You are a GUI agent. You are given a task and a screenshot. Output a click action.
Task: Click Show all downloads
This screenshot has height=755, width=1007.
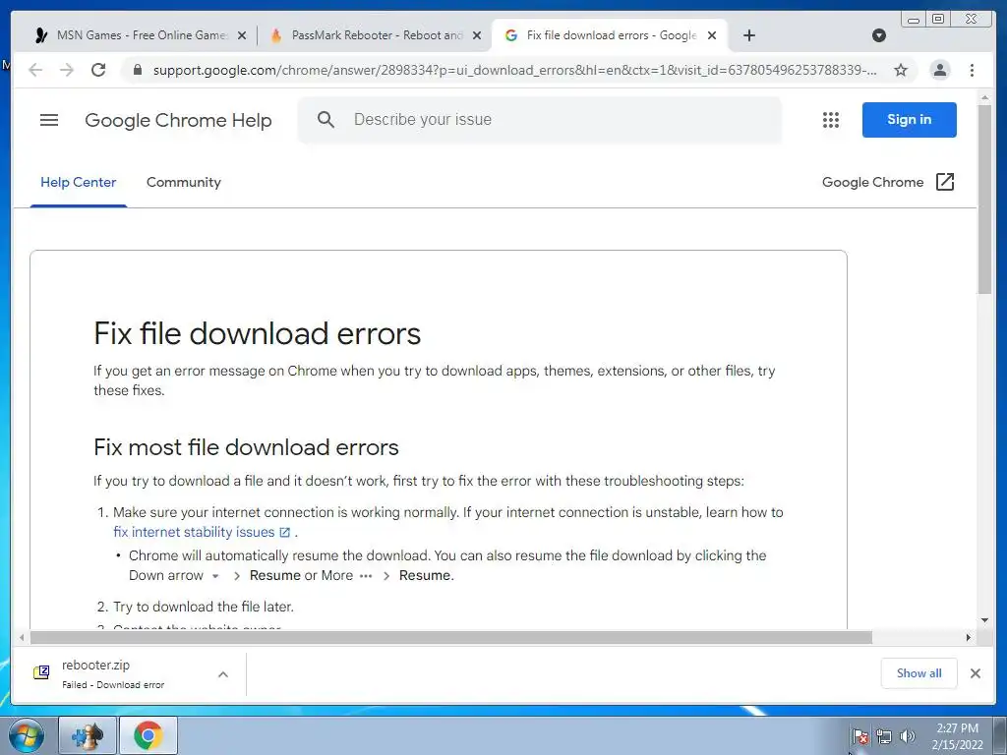click(x=919, y=673)
